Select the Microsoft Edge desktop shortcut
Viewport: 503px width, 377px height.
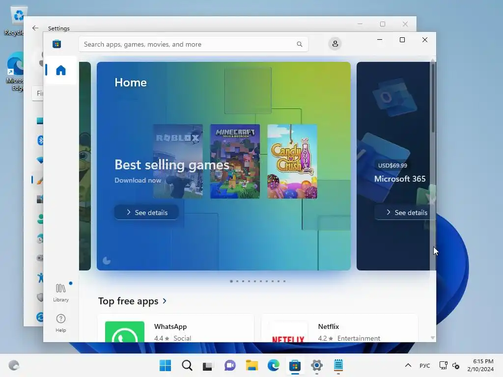tap(14, 72)
